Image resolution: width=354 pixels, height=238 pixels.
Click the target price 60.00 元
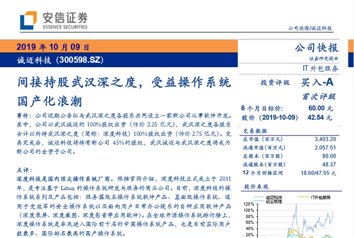point(321,108)
